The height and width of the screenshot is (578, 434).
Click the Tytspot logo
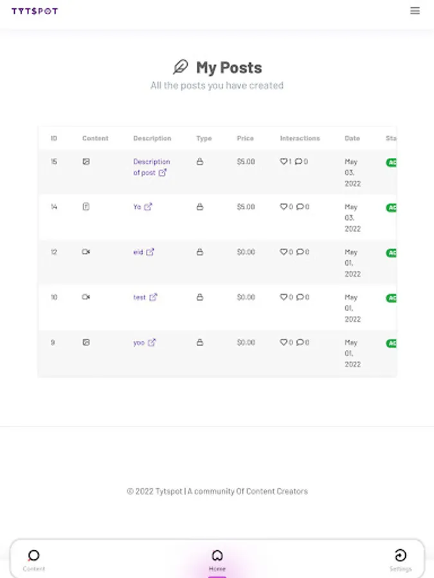coord(35,11)
